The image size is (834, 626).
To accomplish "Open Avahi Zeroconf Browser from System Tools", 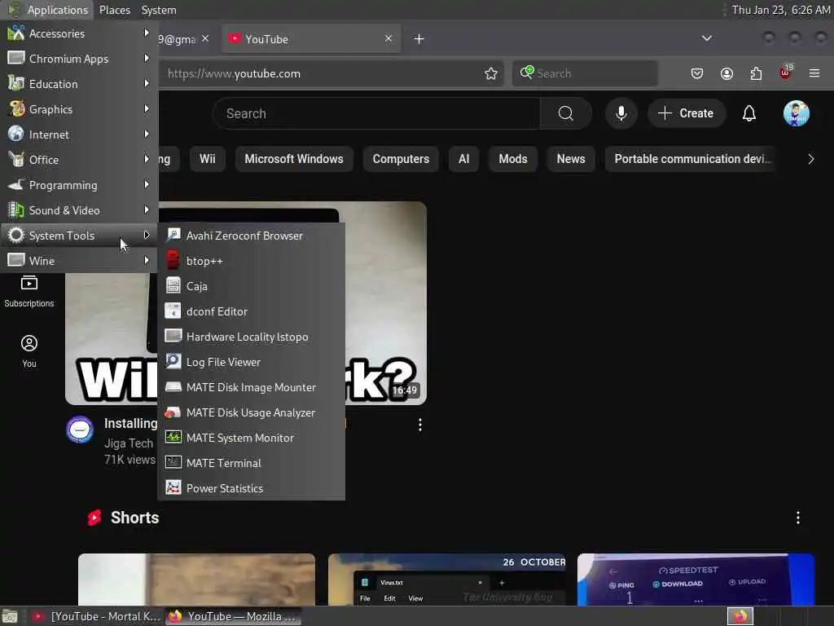I will [x=252, y=236].
